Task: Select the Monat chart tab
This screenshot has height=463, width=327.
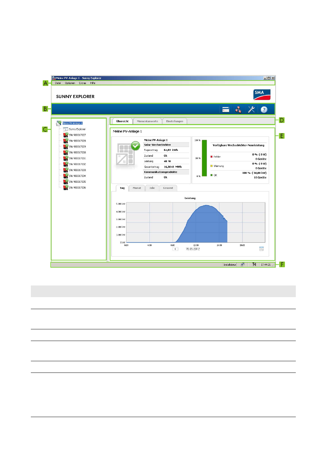Action: [x=137, y=188]
